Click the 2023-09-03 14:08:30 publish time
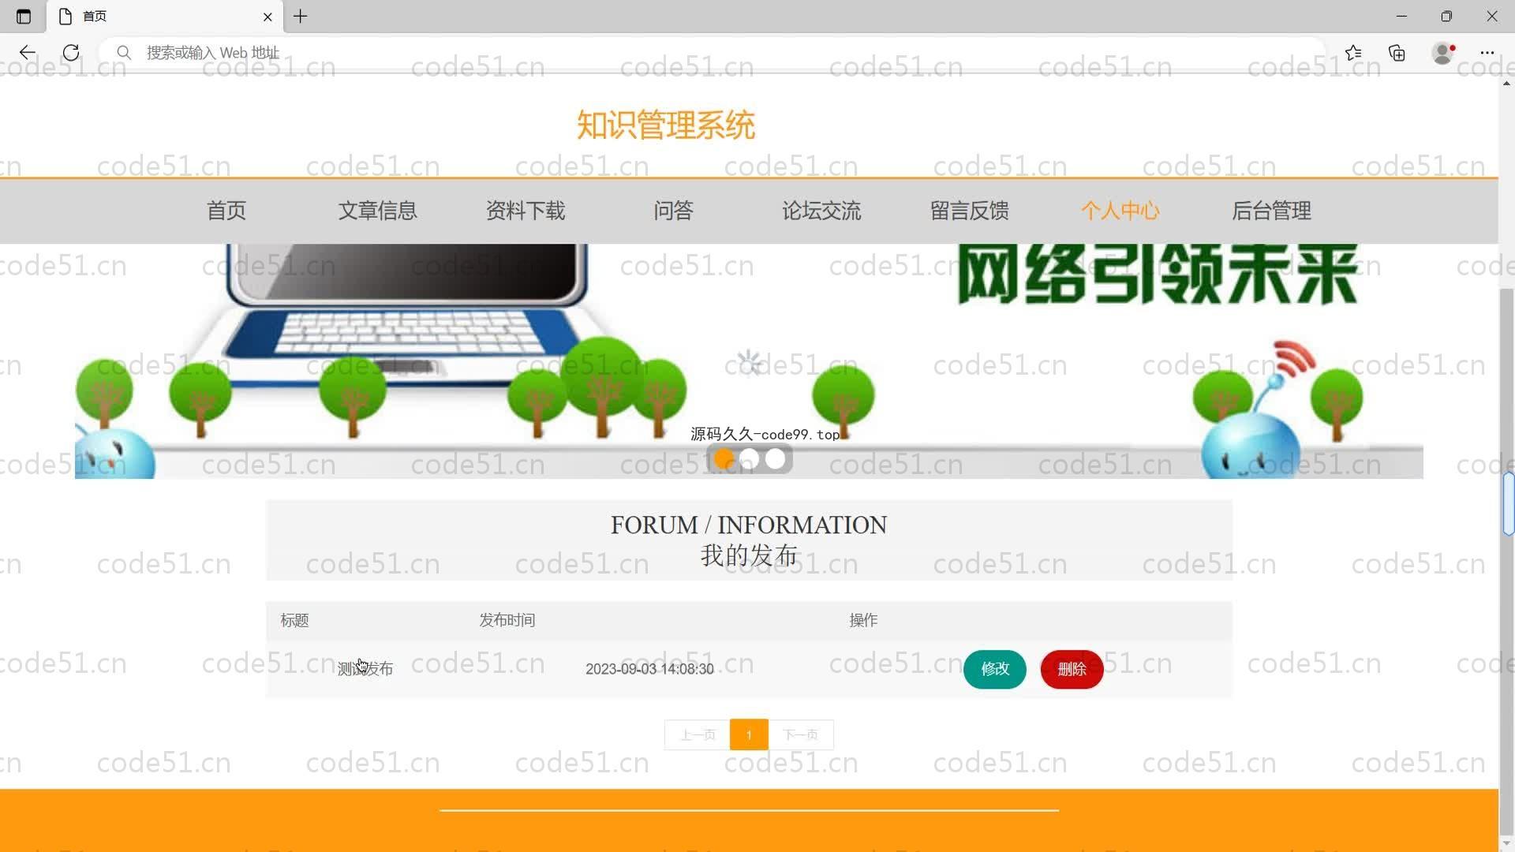The height and width of the screenshot is (852, 1515). tap(649, 669)
